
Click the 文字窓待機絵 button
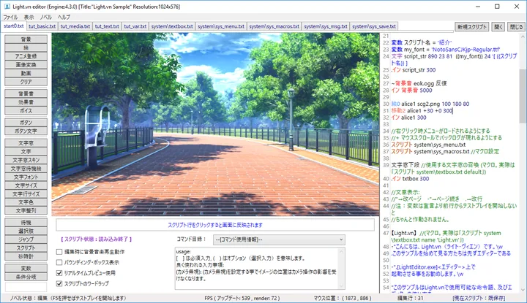point(26,168)
